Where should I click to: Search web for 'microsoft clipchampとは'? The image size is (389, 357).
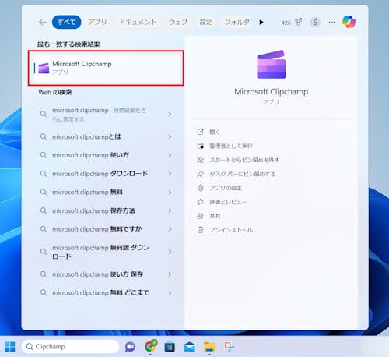pos(86,136)
